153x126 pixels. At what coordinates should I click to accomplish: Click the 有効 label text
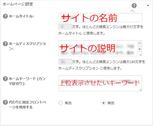pyautogui.click(x=68, y=103)
